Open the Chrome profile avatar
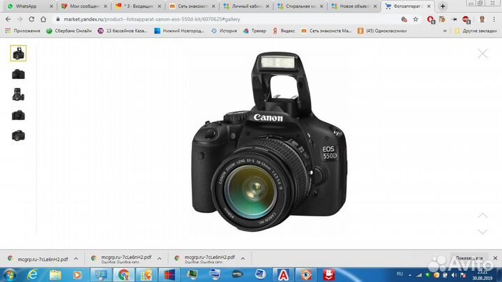Viewport: 502px width, 282px height. pyautogui.click(x=482, y=20)
